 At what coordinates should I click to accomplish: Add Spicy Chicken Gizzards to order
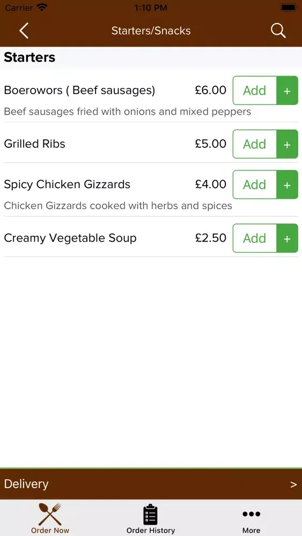[x=254, y=184]
